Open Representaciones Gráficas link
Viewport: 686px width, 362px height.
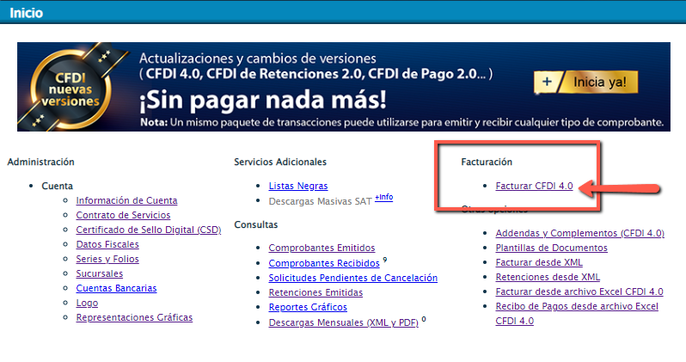(134, 317)
